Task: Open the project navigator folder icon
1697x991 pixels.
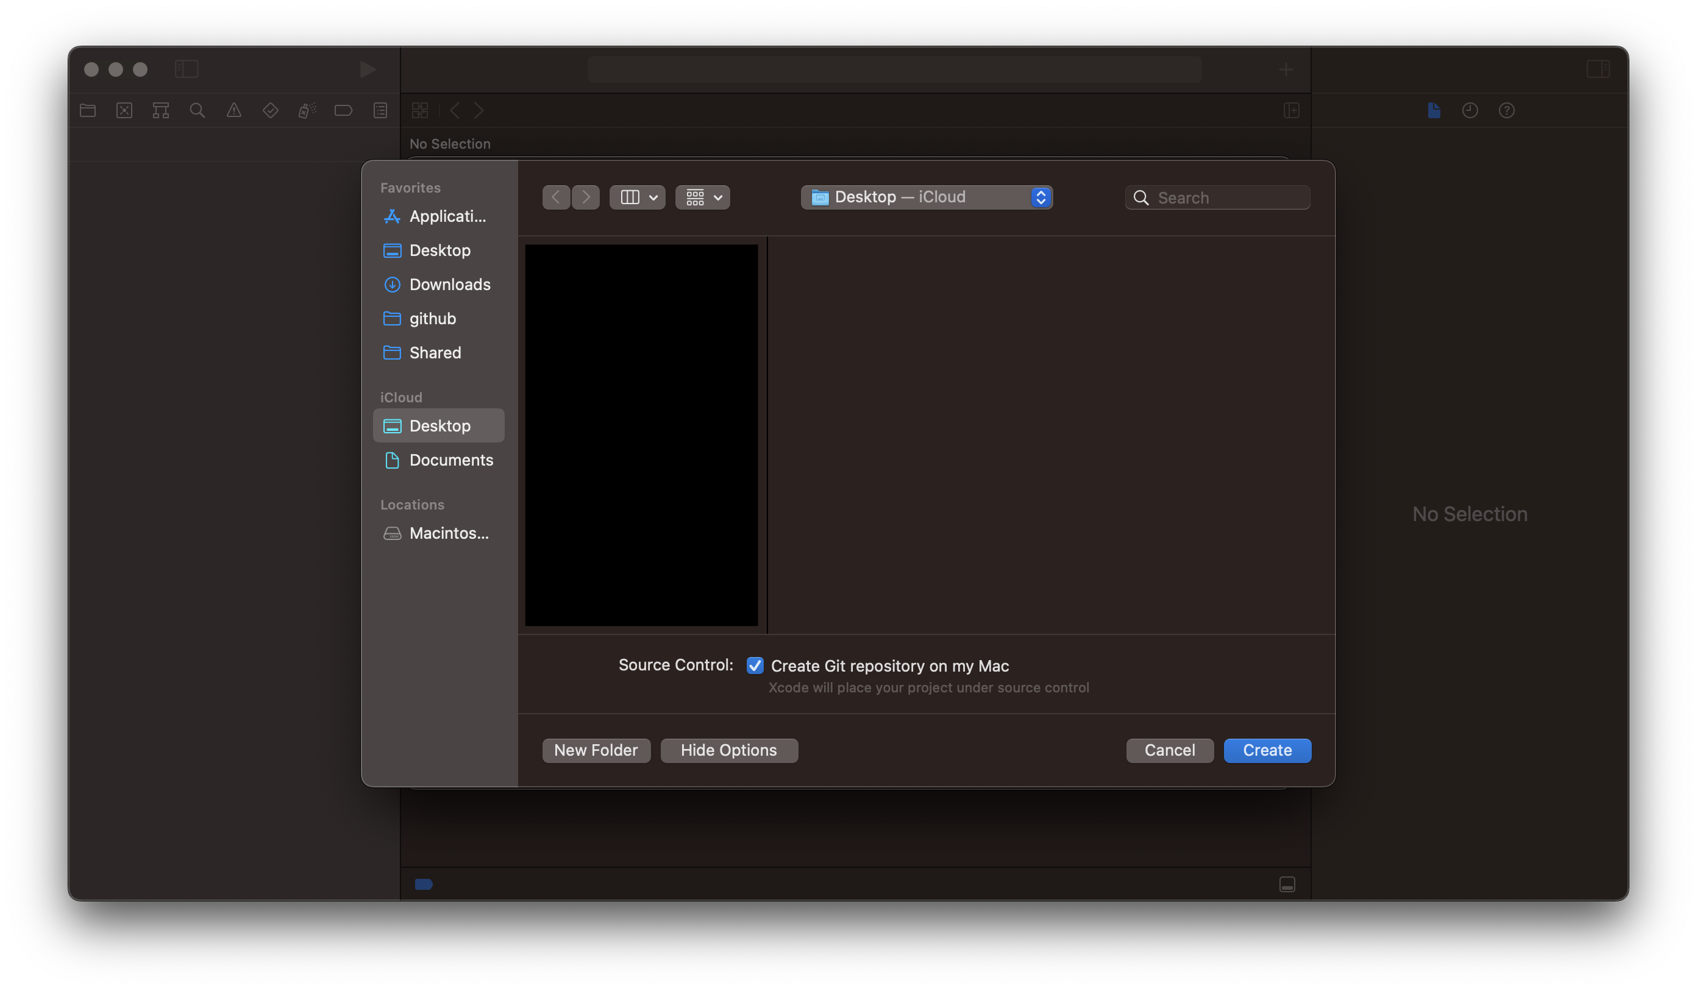Action: pos(88,110)
